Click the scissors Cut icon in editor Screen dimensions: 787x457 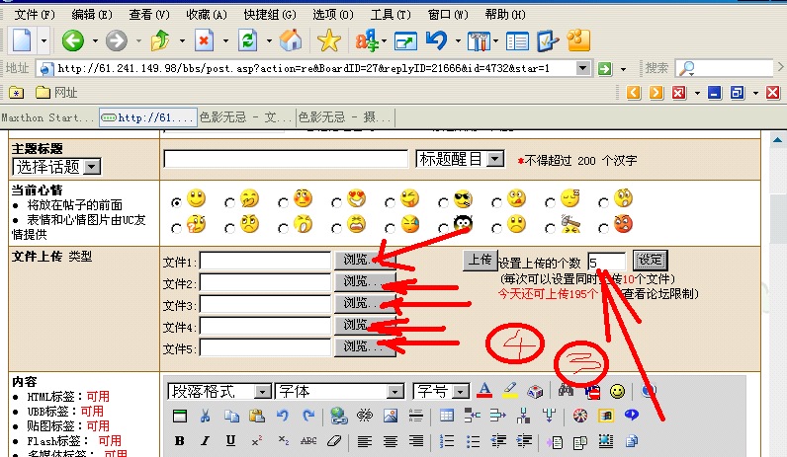pyautogui.click(x=205, y=416)
